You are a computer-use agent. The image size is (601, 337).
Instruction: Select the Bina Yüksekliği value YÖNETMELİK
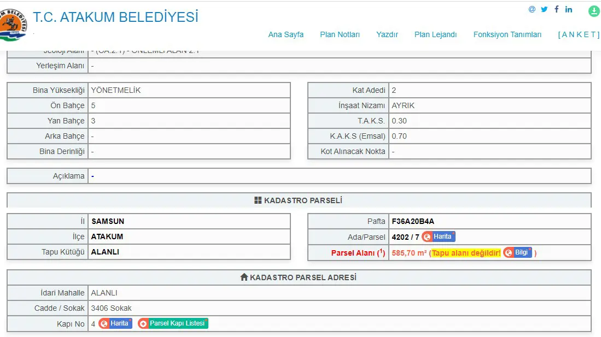click(x=116, y=90)
